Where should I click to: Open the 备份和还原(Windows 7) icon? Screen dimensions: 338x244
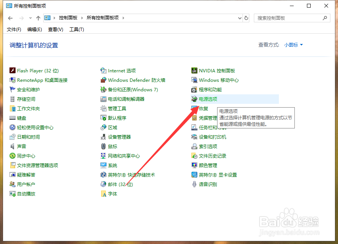[x=103, y=89]
